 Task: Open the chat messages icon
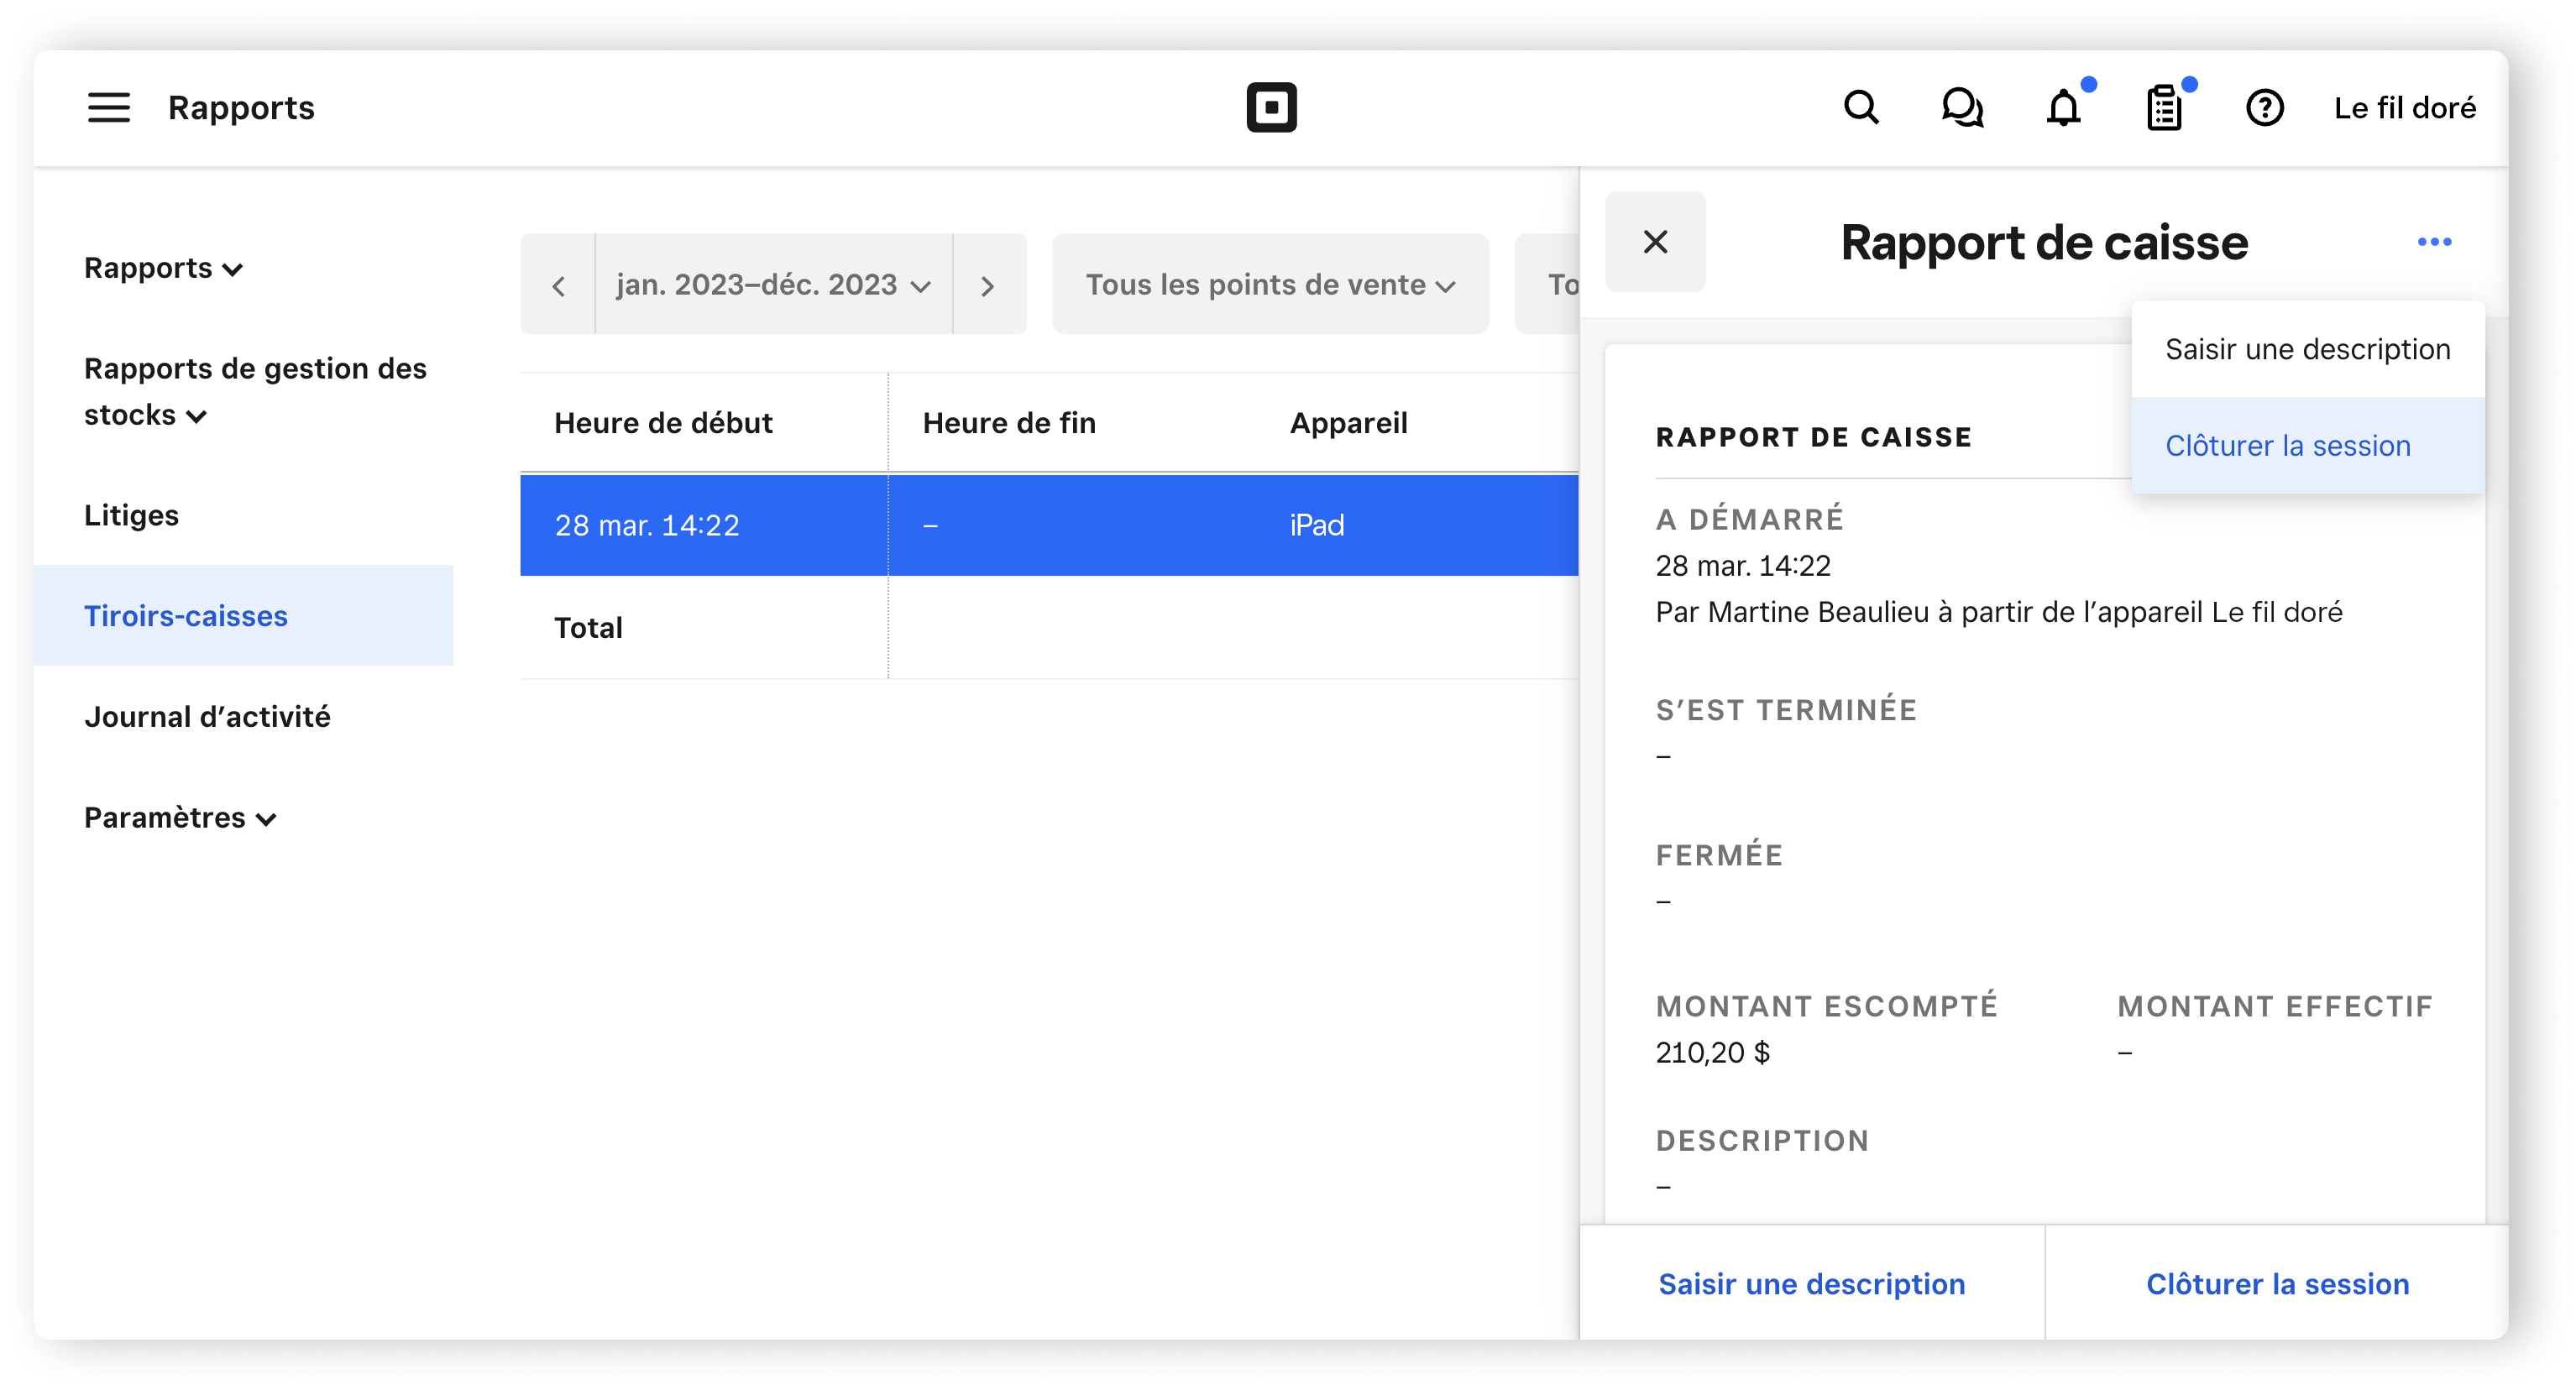coord(1962,107)
